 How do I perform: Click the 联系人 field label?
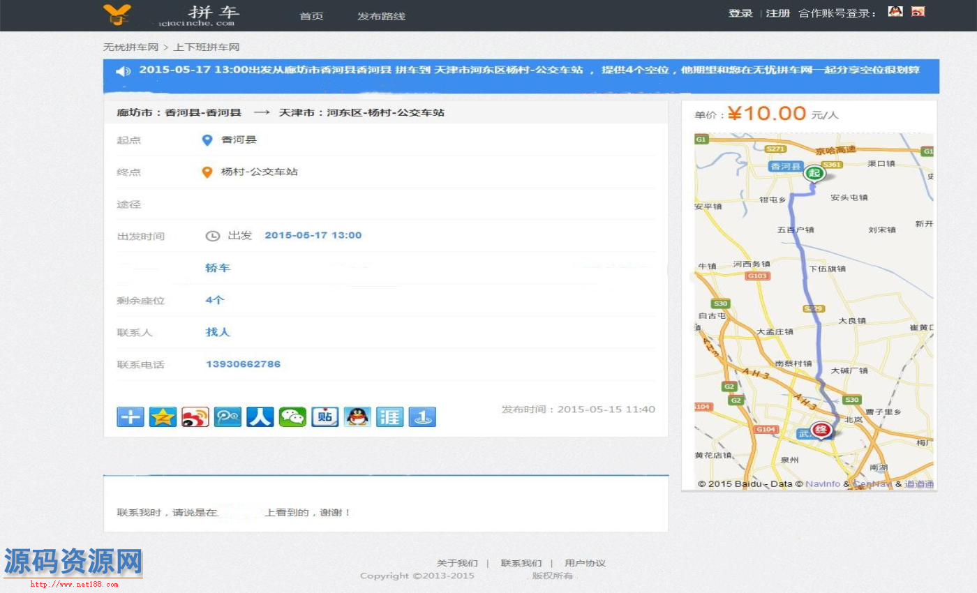(x=135, y=333)
